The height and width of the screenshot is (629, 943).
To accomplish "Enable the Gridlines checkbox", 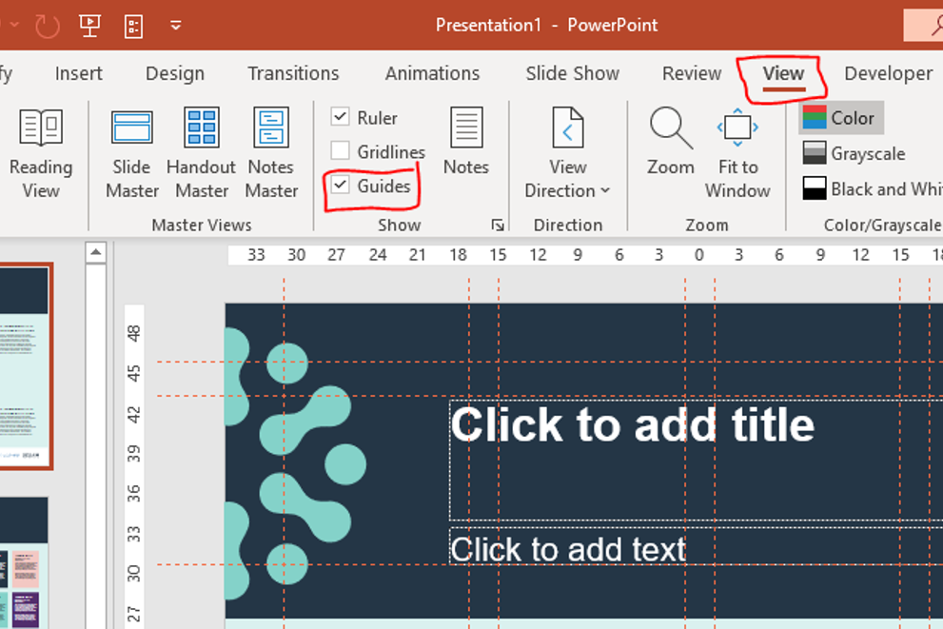I will tap(340, 151).
